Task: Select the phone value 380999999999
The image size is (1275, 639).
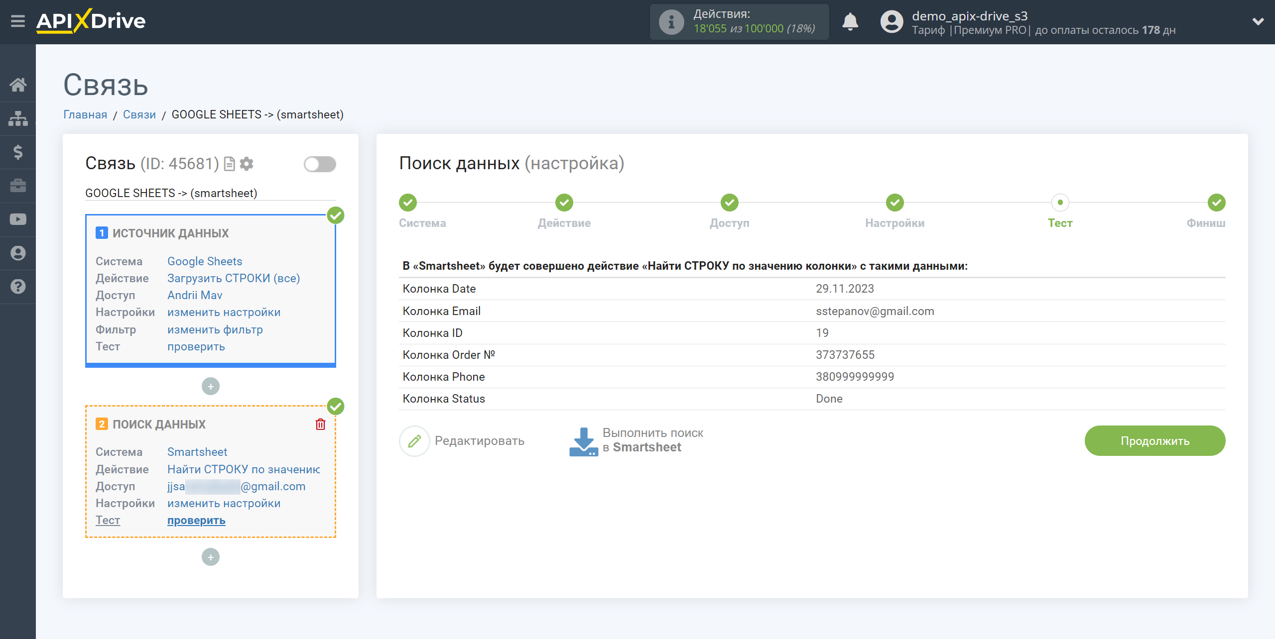Action: tap(855, 377)
